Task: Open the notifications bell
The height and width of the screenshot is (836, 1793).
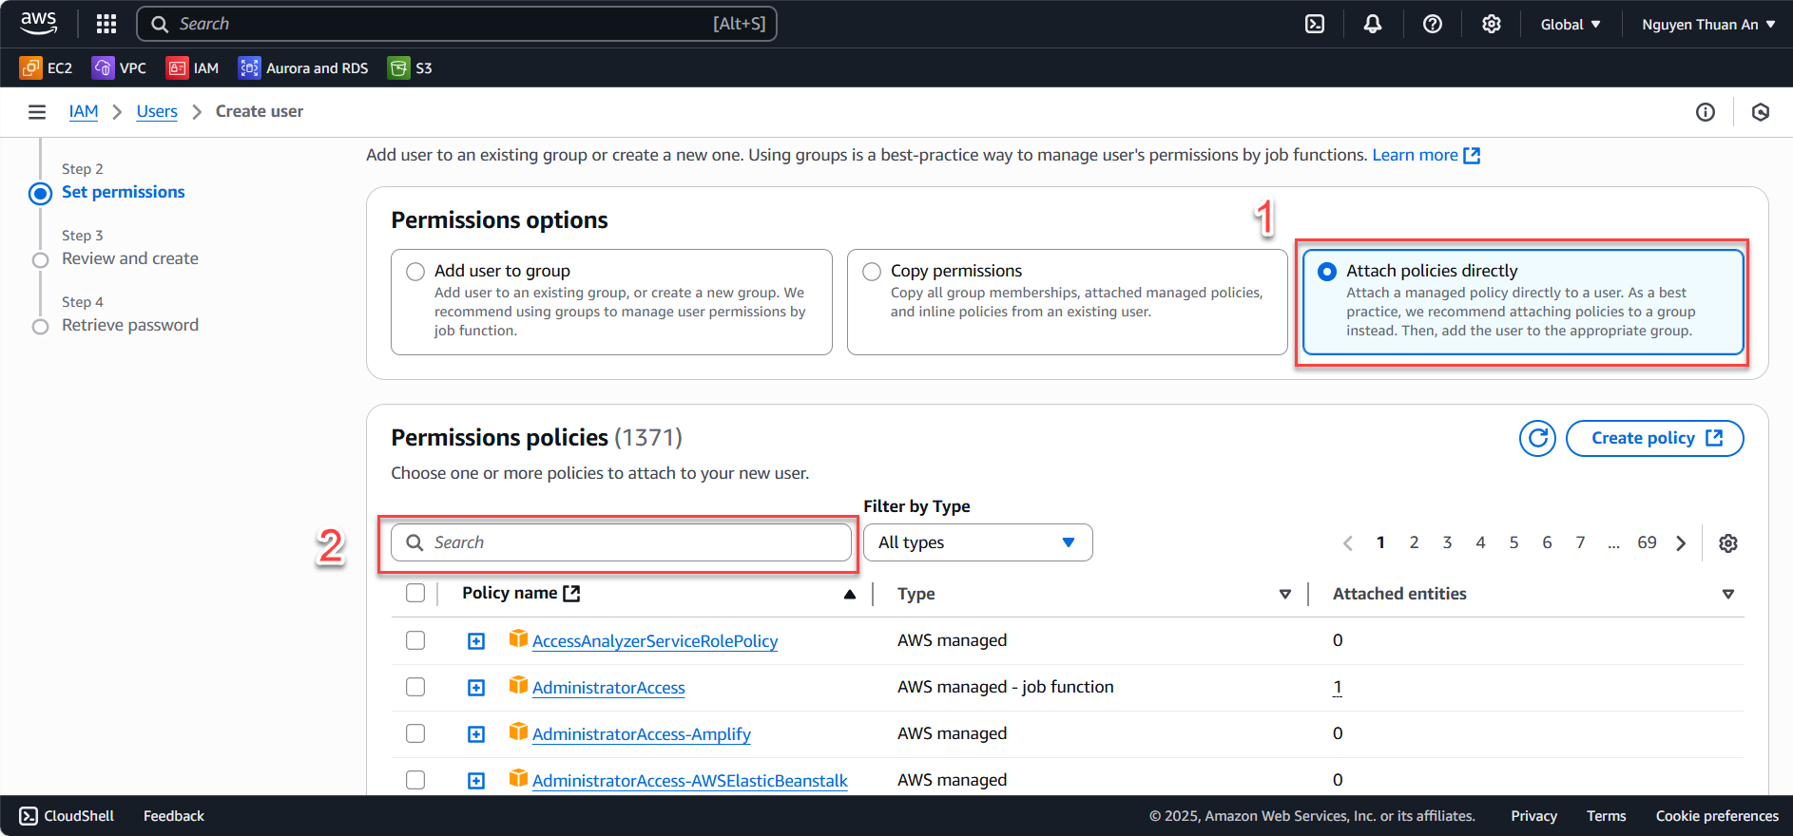Action: click(1373, 24)
